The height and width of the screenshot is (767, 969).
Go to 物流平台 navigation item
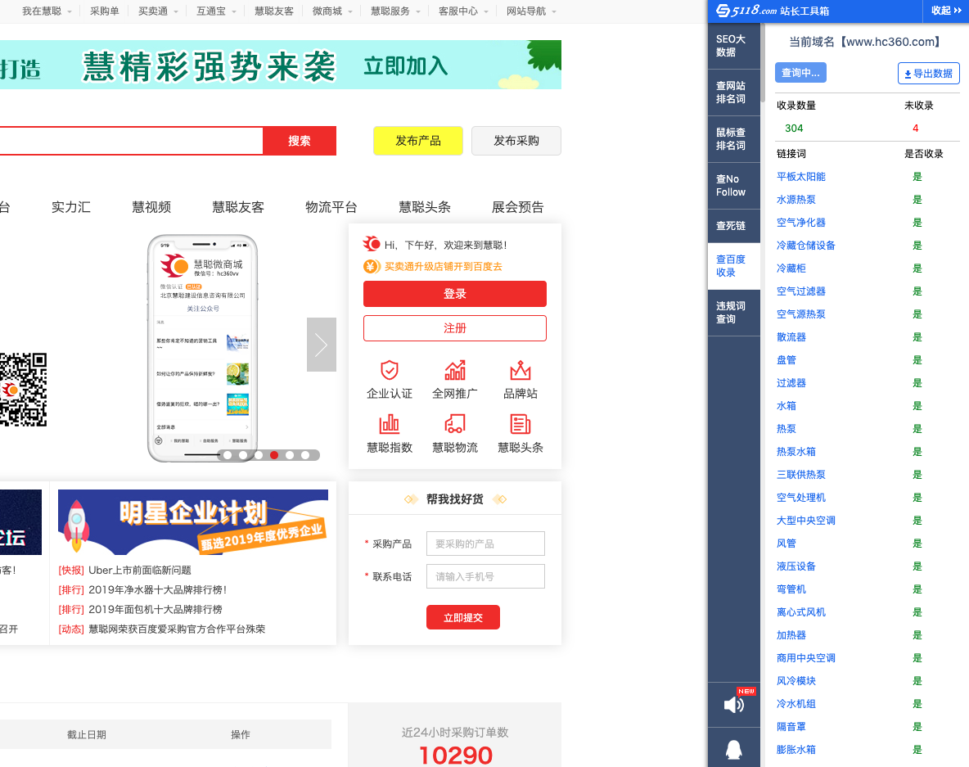331,207
